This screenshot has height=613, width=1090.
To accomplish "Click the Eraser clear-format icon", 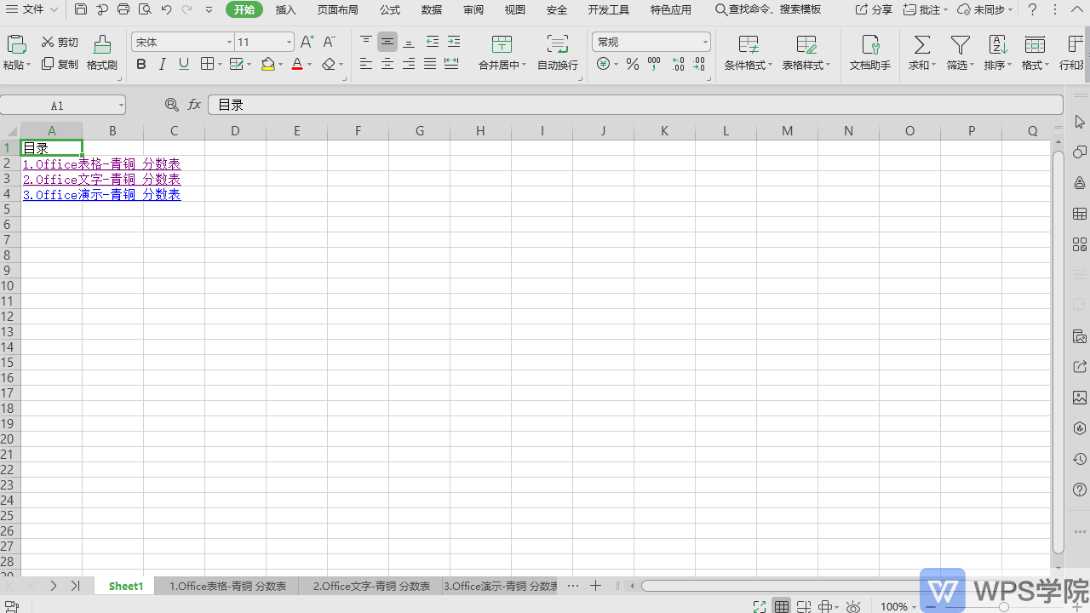I will click(329, 64).
